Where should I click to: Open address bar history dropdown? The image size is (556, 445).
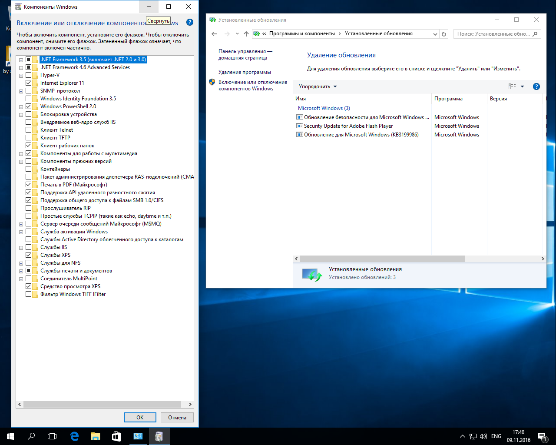tap(435, 34)
